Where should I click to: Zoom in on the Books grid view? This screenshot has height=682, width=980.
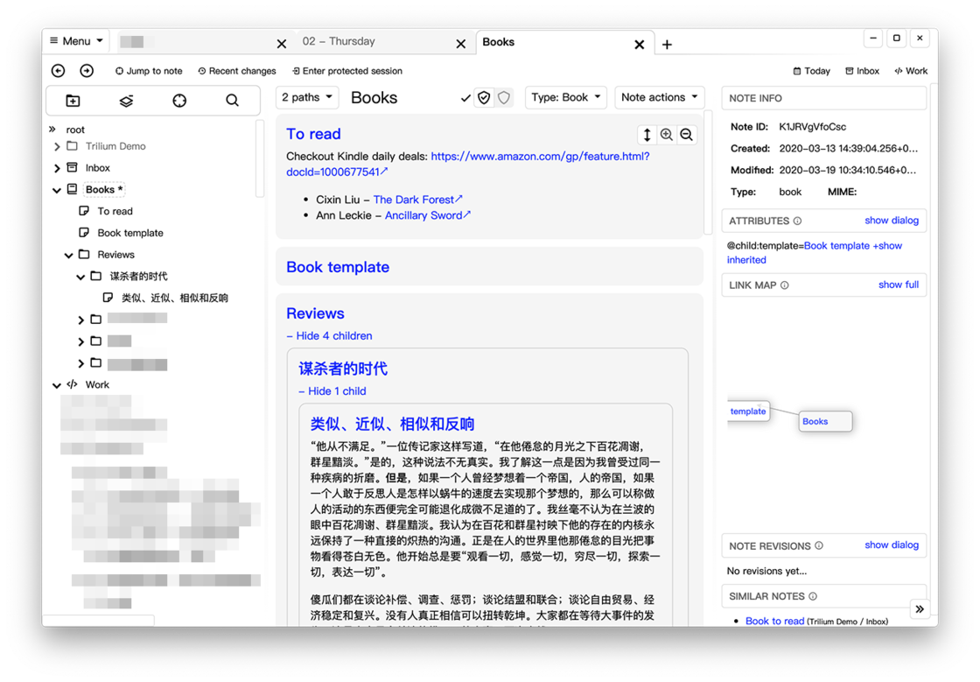(666, 135)
